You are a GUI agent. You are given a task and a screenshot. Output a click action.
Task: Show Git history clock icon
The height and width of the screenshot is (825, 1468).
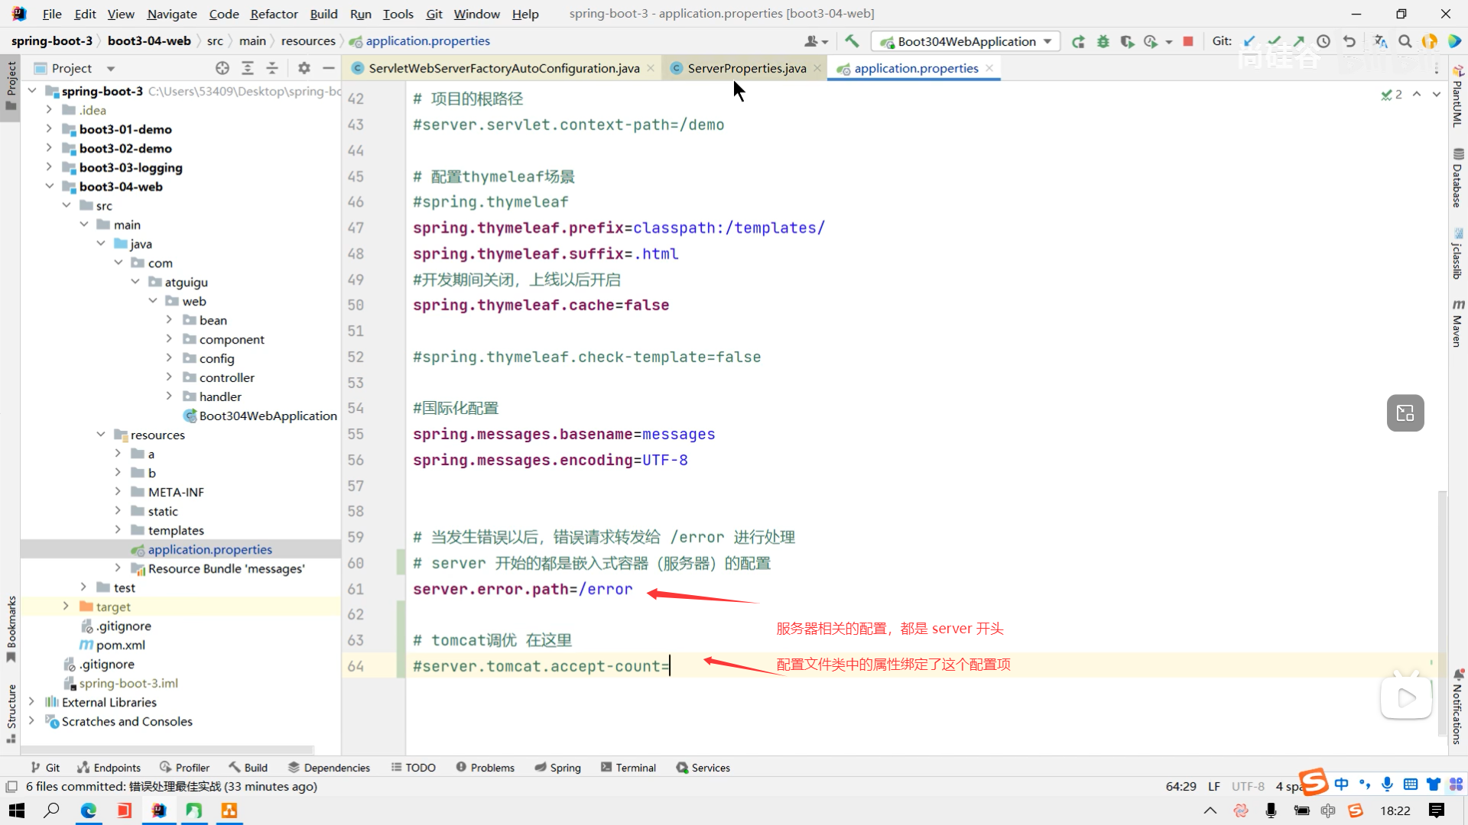click(x=1323, y=41)
